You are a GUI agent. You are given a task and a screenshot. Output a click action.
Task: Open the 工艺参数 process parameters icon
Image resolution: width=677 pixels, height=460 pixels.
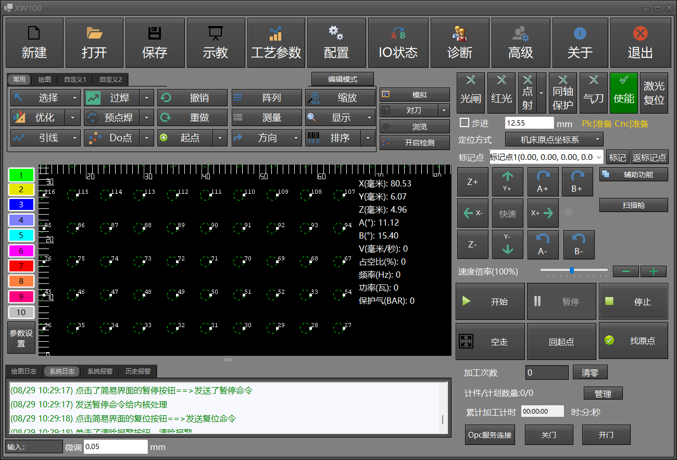point(276,43)
